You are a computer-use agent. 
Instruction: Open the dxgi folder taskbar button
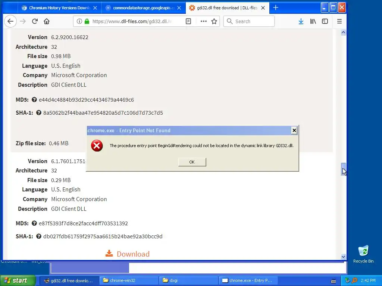[x=188, y=281]
